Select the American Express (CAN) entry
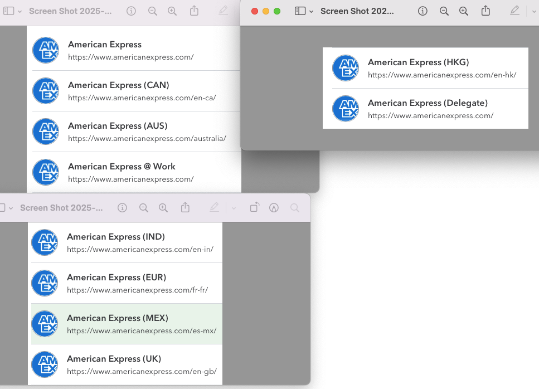The image size is (539, 389). tap(134, 91)
